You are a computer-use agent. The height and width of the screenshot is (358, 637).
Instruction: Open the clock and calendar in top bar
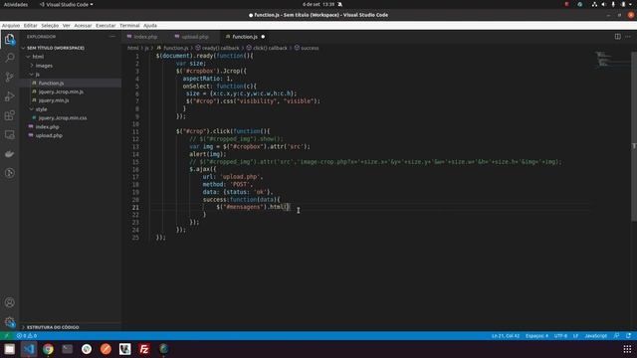coord(318,4)
